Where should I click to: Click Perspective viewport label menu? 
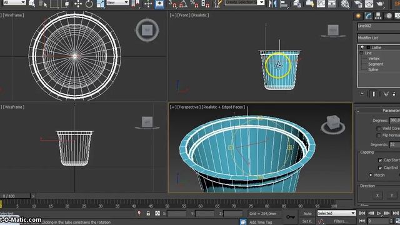point(189,107)
